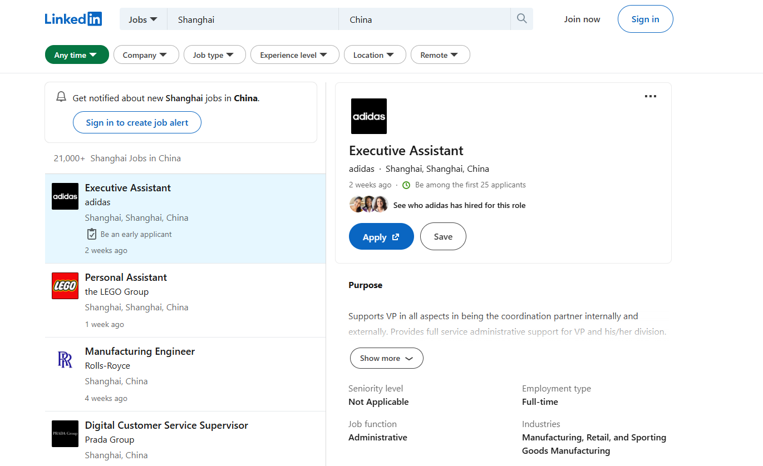Select Digital Customer Service Supervisor listing
Viewport: 763px width, 466px height.
(x=185, y=439)
